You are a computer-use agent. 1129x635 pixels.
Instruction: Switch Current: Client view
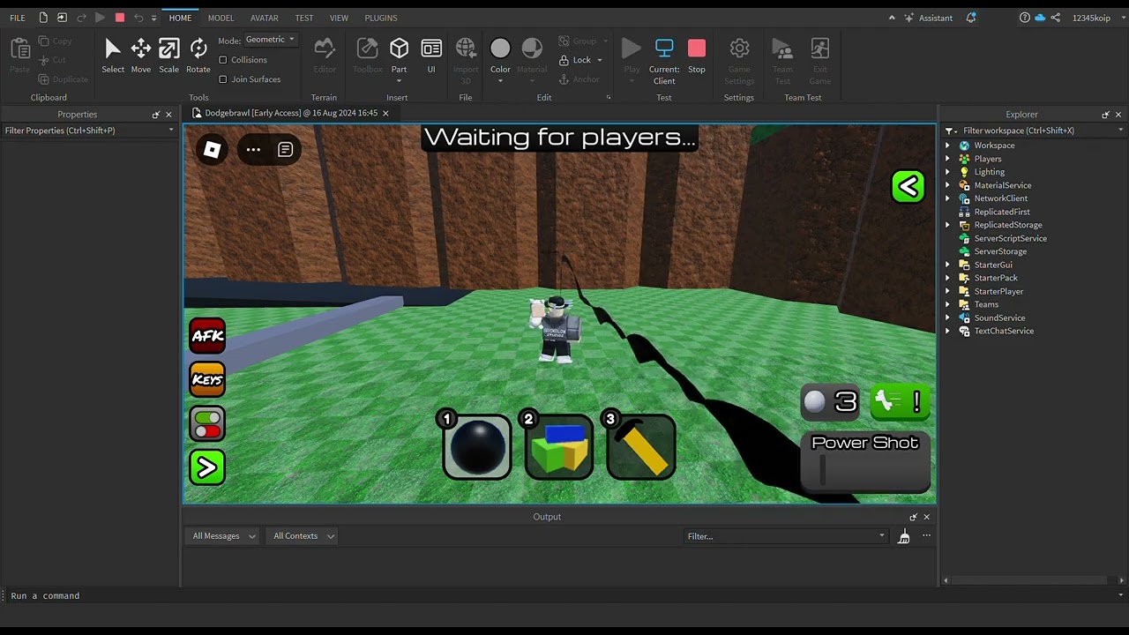coord(664,60)
